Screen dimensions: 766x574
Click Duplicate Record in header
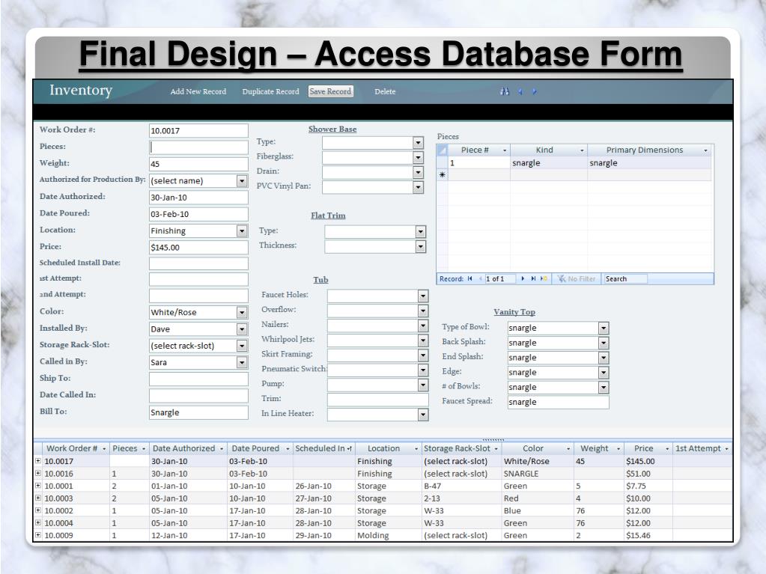click(270, 92)
